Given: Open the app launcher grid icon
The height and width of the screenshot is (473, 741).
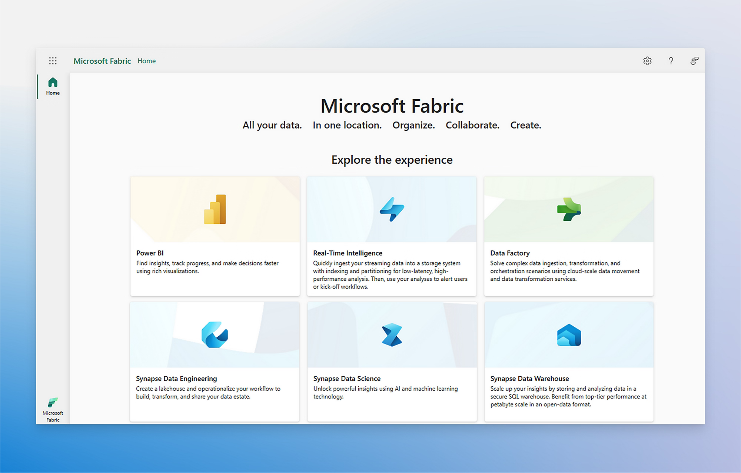Looking at the screenshot, I should [x=53, y=61].
